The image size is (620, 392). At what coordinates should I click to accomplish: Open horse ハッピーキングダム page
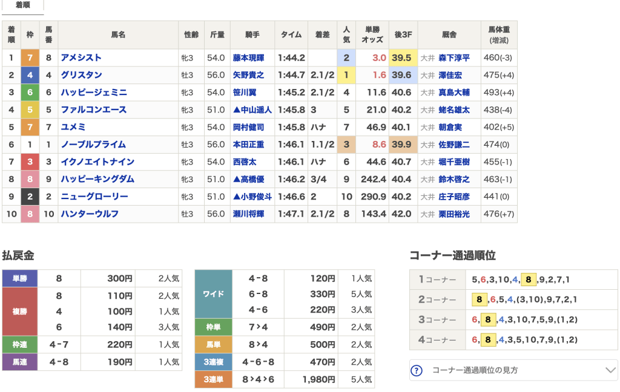[97, 180]
